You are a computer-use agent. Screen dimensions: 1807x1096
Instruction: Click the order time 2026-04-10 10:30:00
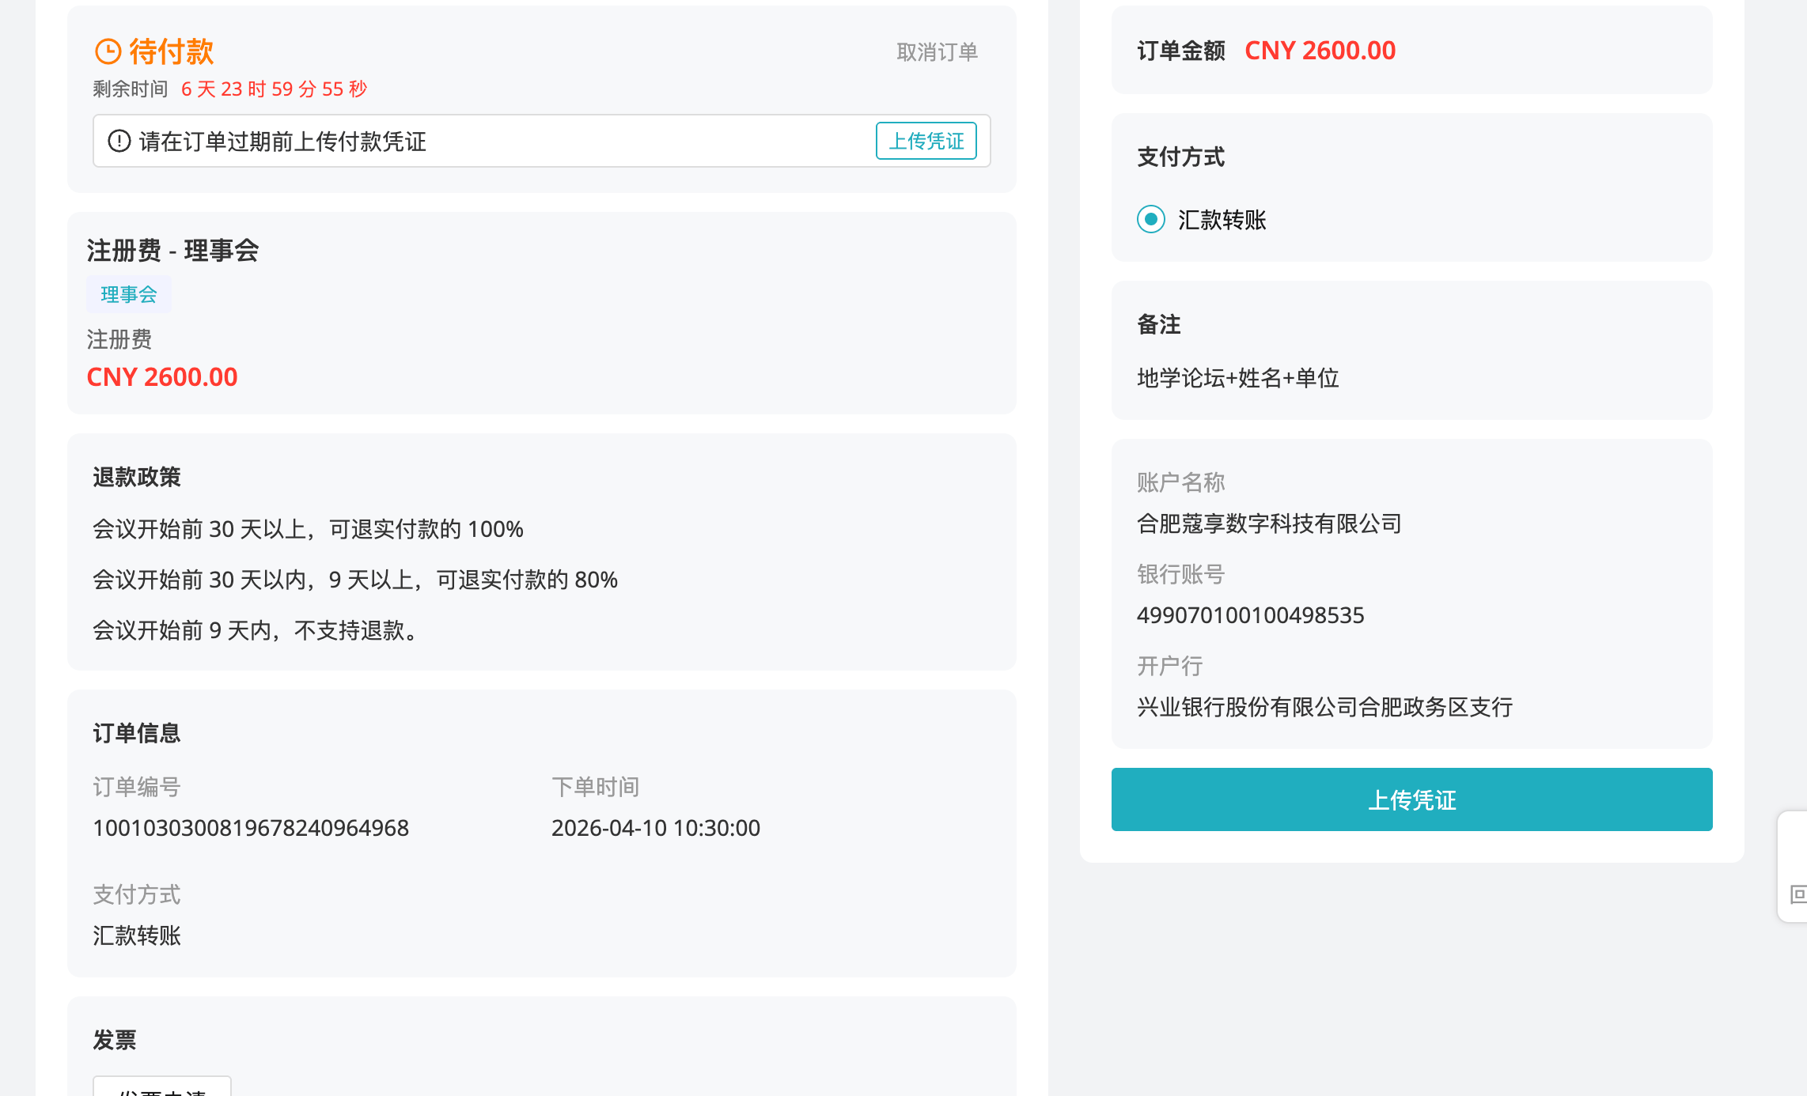tap(655, 828)
